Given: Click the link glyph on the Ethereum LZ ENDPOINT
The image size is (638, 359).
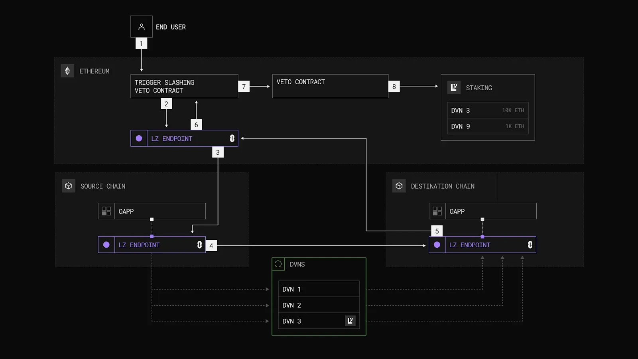Looking at the screenshot, I should click(x=231, y=138).
